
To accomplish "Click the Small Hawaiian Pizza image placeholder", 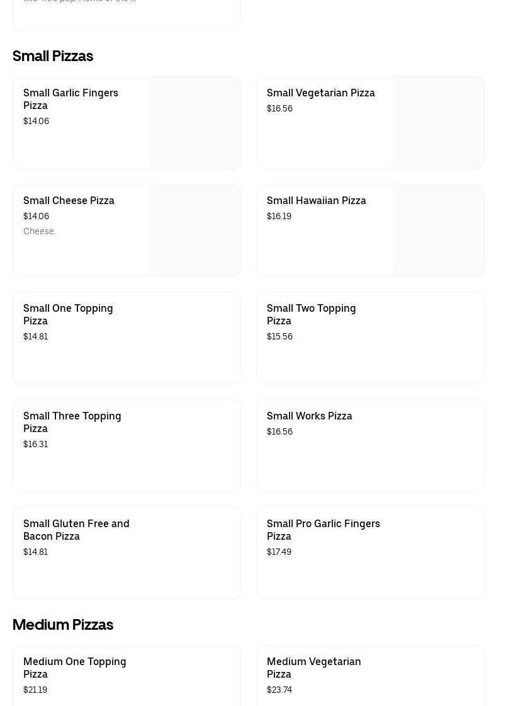I will pos(438,231).
